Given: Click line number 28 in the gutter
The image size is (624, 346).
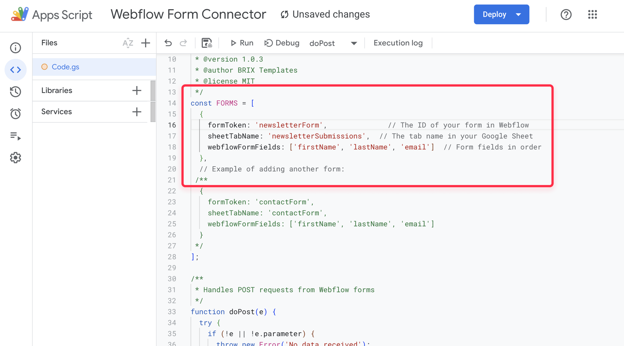Looking at the screenshot, I should [x=172, y=257].
